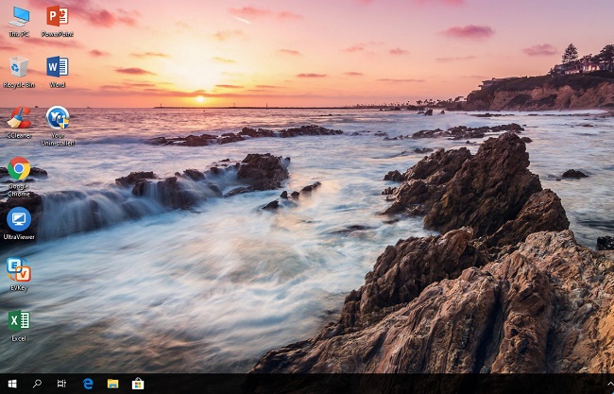Open the Windows Start menu
The width and height of the screenshot is (614, 394).
coord(11,384)
